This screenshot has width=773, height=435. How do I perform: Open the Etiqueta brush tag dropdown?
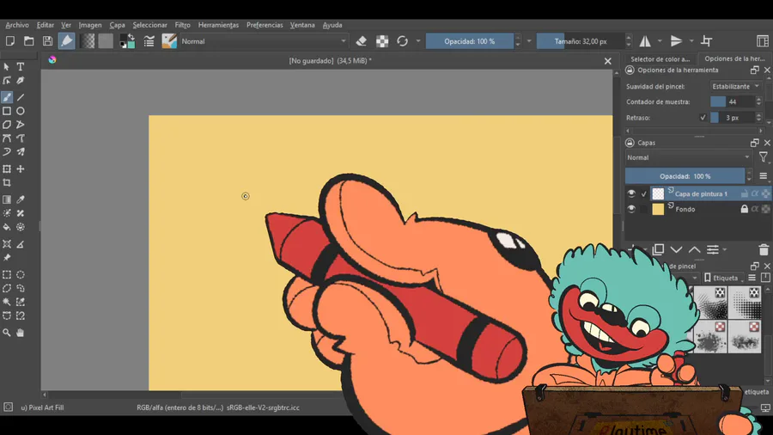tap(723, 279)
